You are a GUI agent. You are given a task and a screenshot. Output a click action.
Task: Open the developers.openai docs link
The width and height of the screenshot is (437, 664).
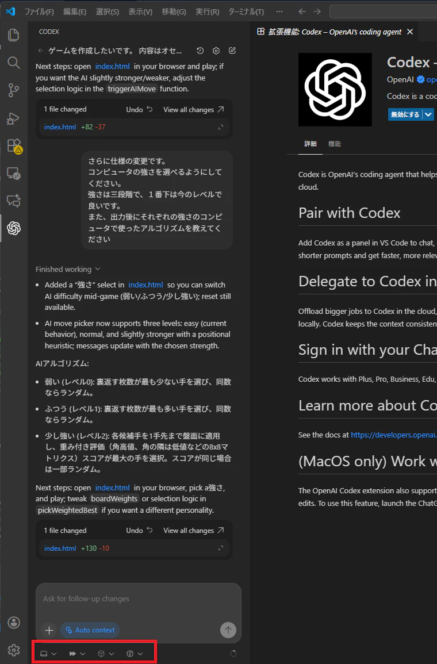pyautogui.click(x=393, y=435)
